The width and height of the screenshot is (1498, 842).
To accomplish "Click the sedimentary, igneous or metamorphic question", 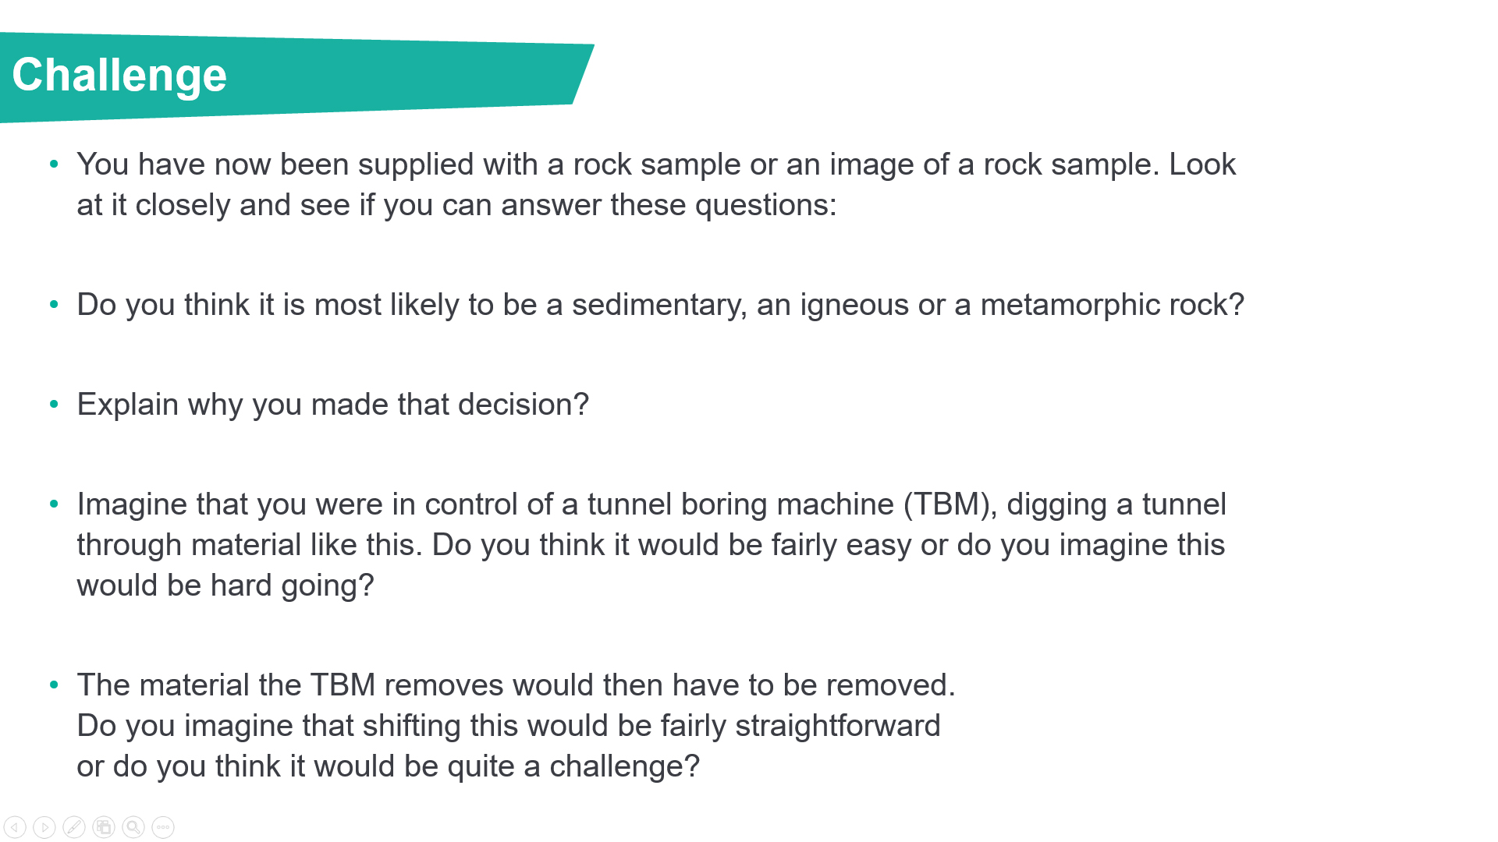I will [659, 305].
